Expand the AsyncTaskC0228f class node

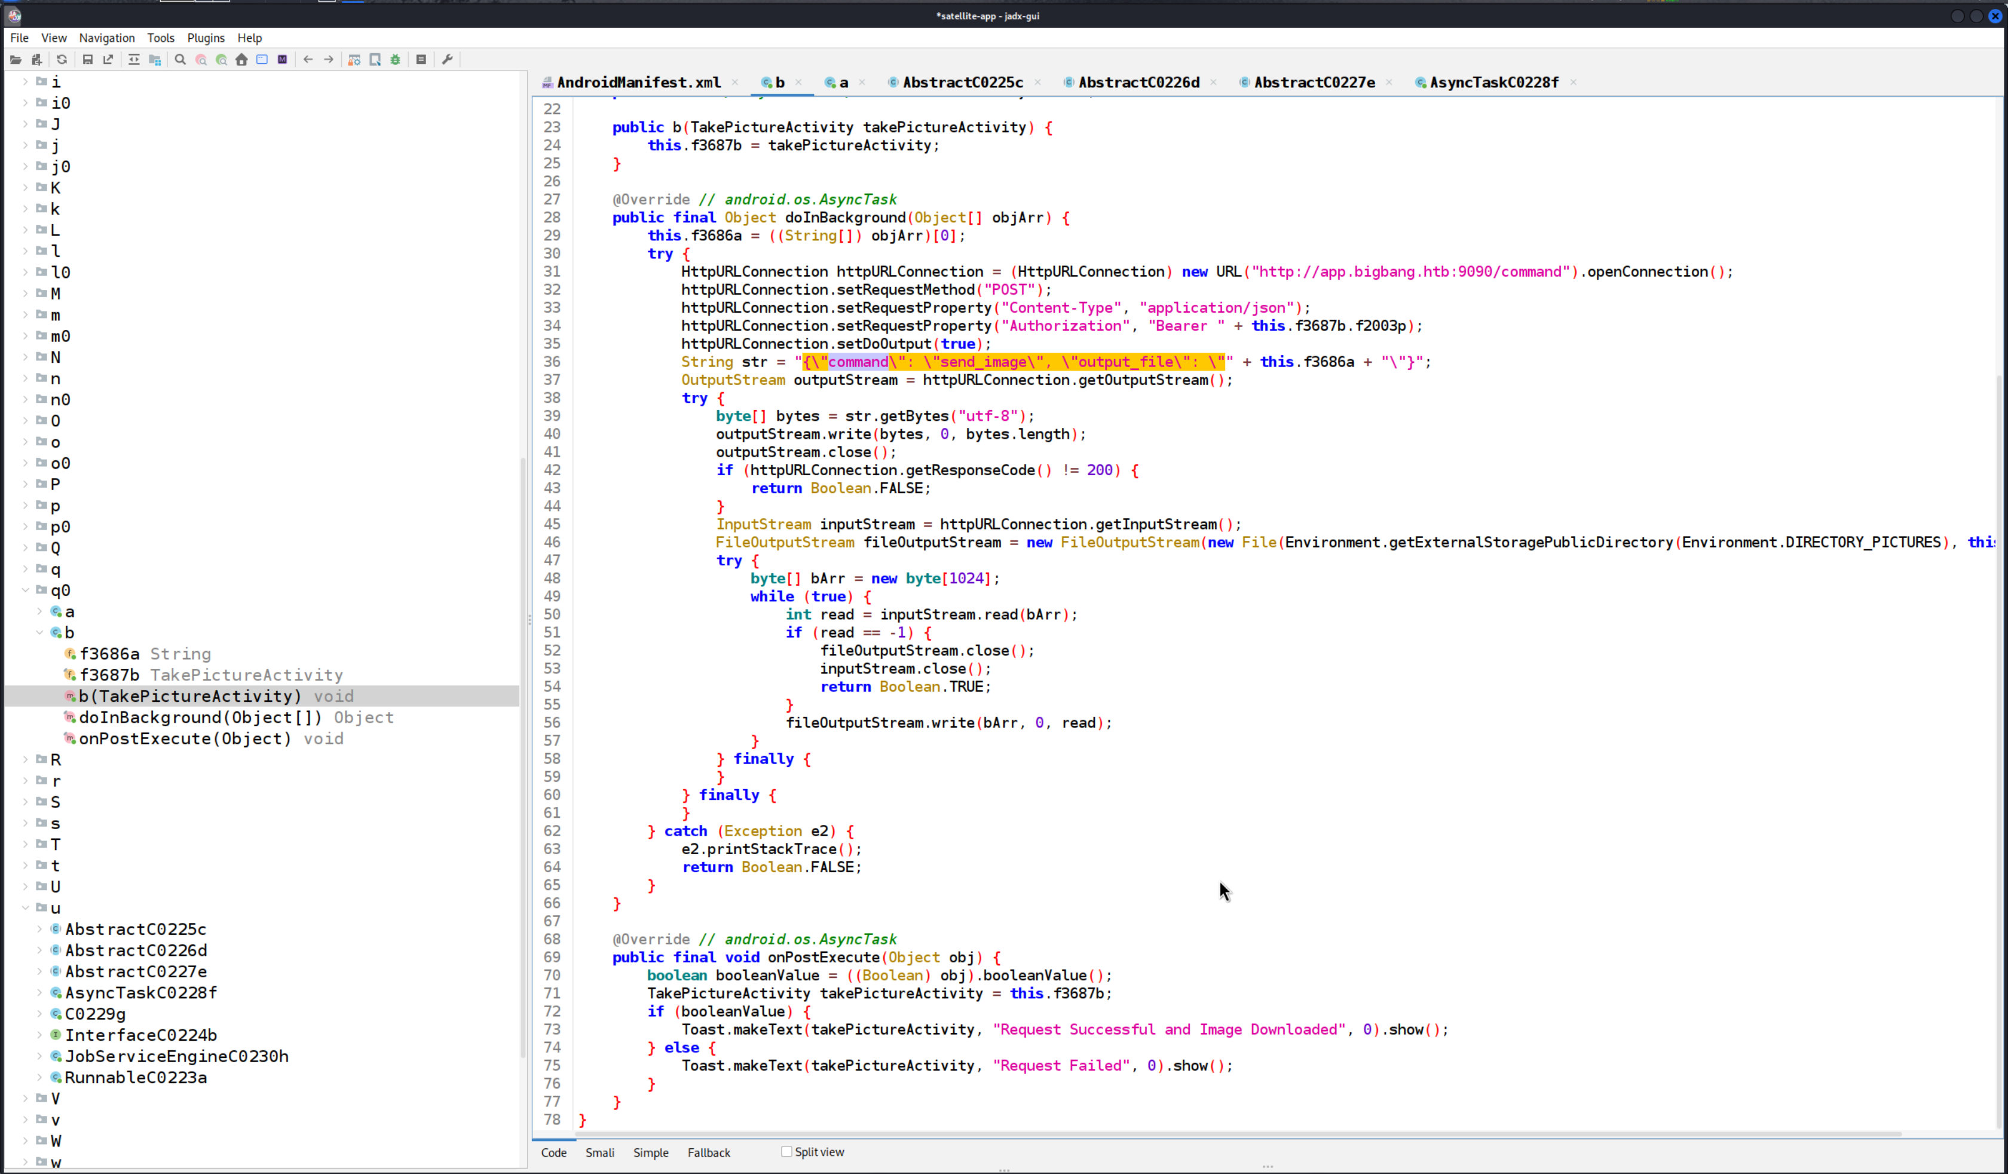(x=40, y=992)
